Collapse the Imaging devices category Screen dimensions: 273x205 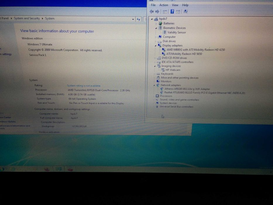154,66
